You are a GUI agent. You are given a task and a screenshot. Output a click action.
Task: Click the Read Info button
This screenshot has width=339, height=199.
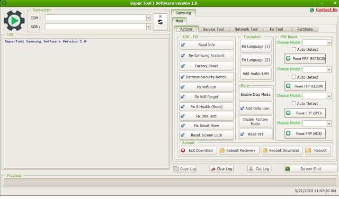click(207, 45)
